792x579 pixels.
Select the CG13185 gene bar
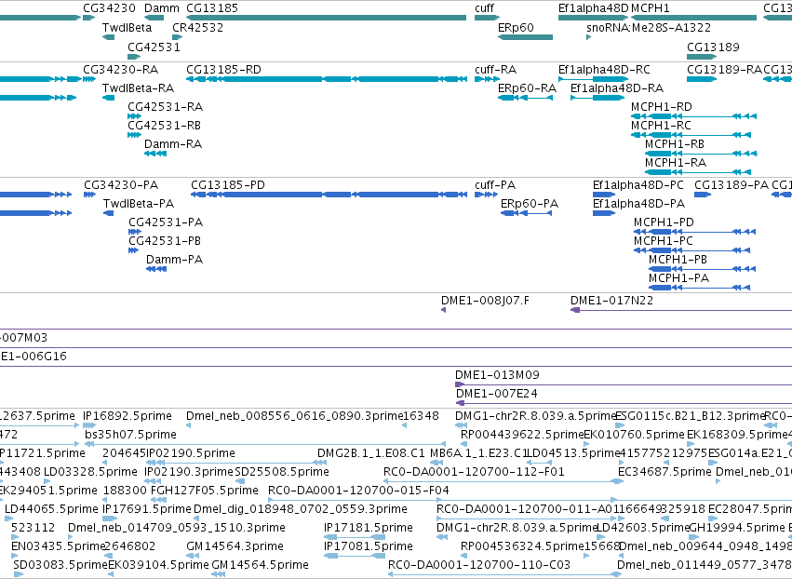click(327, 18)
